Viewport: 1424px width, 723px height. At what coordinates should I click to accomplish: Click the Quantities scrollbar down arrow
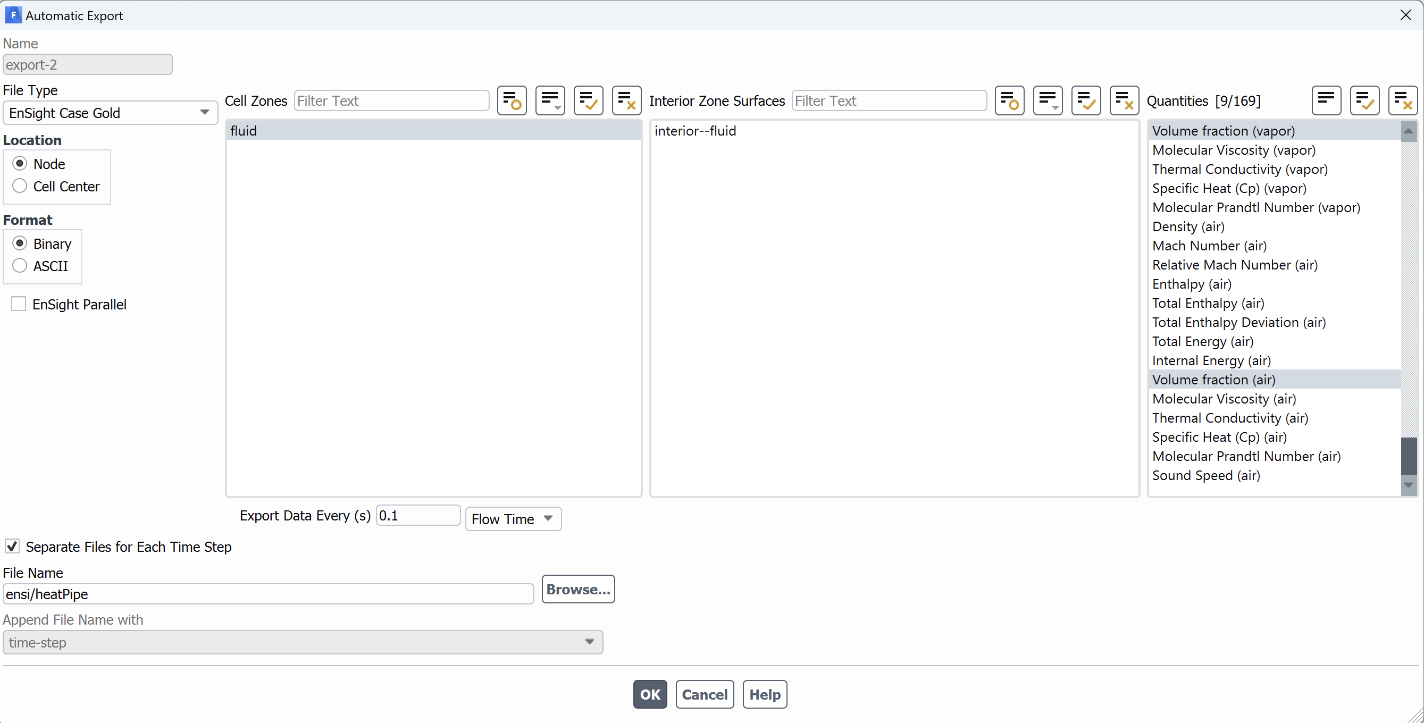pos(1409,485)
